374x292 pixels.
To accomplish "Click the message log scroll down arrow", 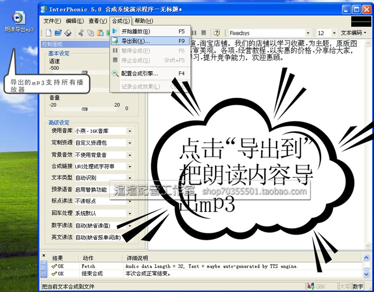I will point(366,274).
